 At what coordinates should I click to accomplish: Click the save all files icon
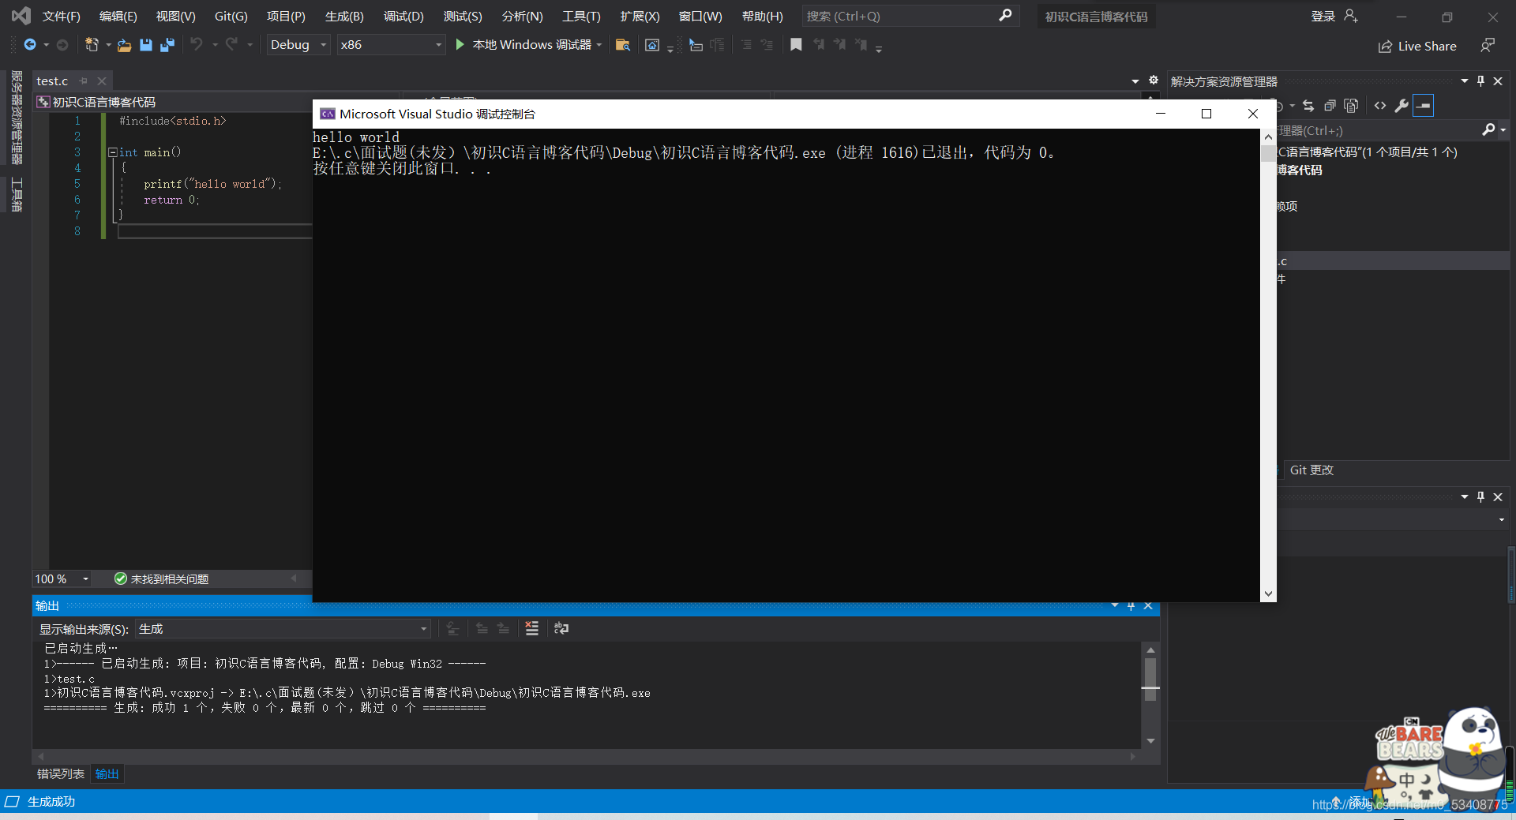pos(167,45)
